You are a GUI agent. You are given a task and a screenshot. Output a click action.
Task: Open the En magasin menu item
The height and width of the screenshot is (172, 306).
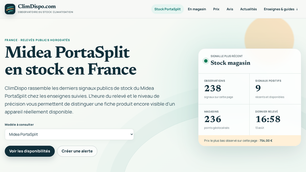[197, 9]
